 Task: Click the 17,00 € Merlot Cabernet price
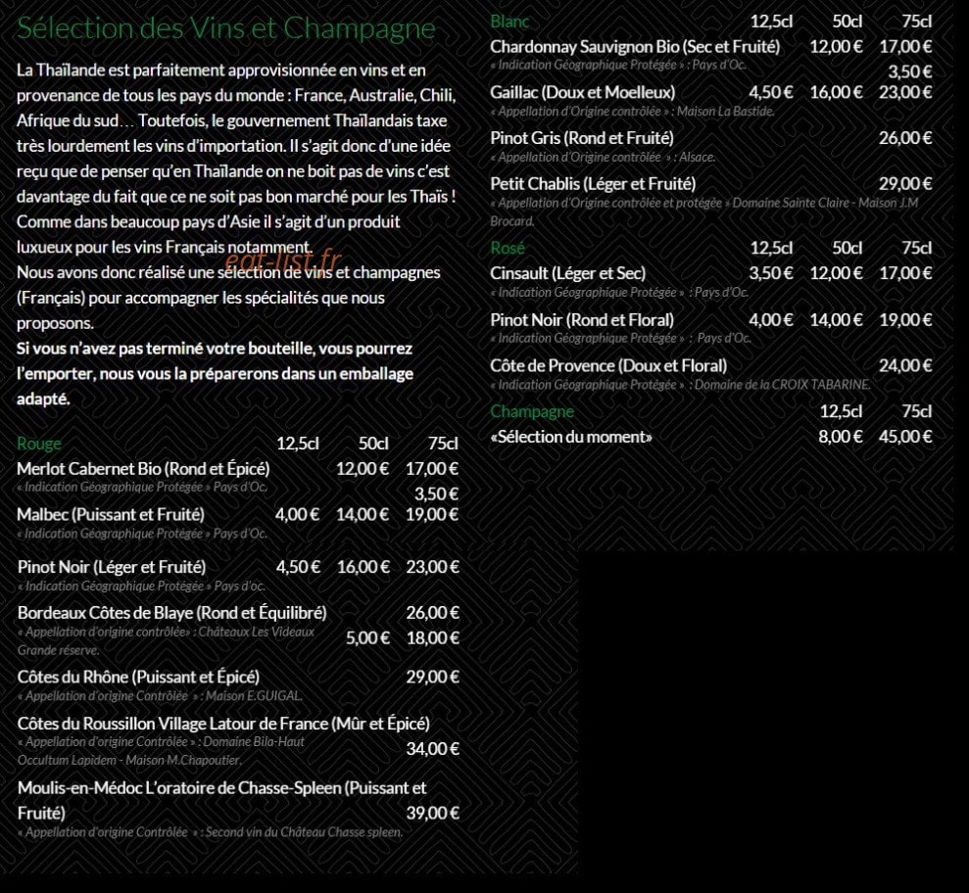tap(432, 469)
